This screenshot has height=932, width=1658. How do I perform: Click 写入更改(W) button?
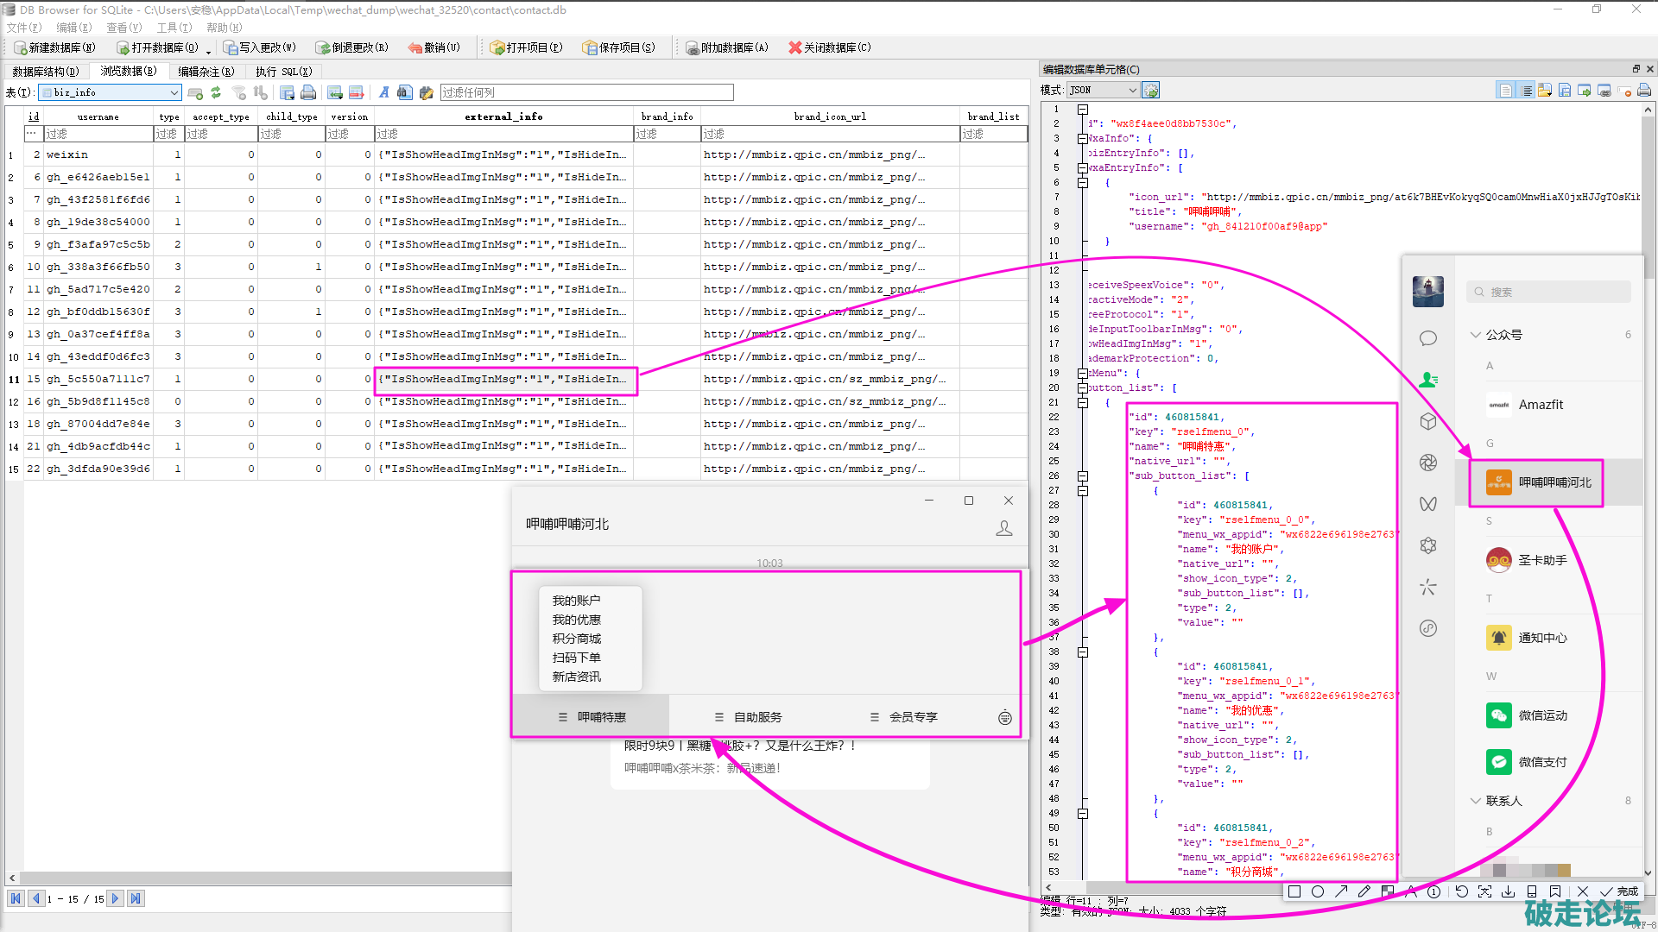tap(259, 47)
